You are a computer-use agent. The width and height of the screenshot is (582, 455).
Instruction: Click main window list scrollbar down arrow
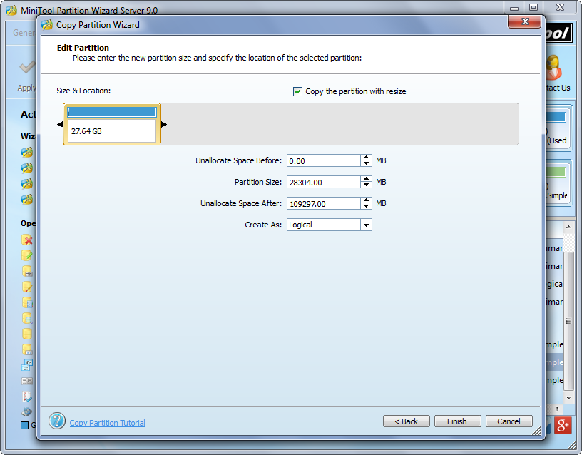pyautogui.click(x=568, y=398)
